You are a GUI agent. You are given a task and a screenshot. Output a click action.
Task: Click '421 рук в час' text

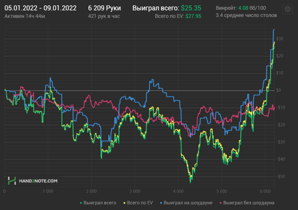(x=104, y=16)
